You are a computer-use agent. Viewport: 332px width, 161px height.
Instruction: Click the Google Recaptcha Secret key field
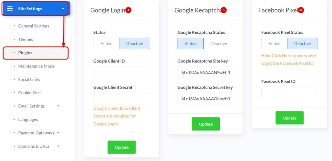pyautogui.click(x=206, y=98)
